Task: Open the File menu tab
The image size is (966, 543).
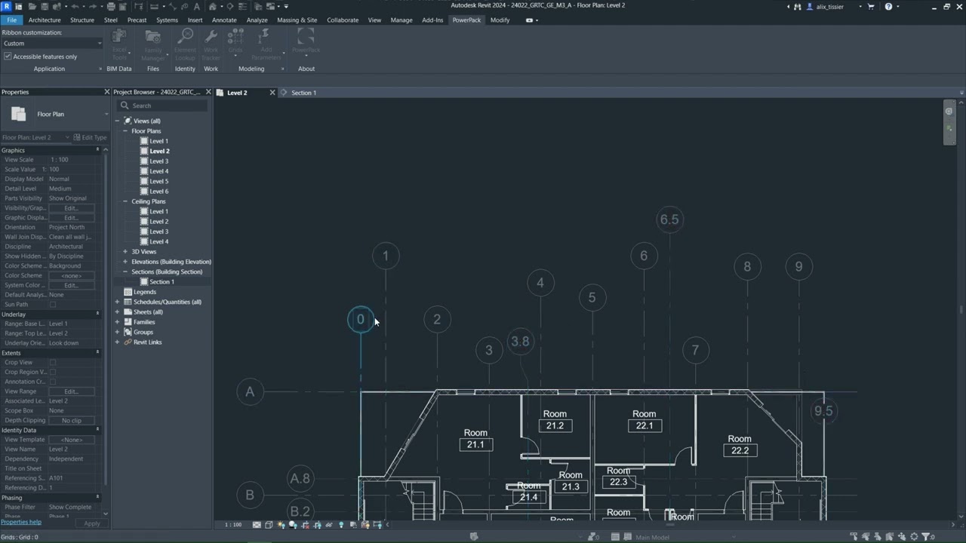Action: point(12,20)
